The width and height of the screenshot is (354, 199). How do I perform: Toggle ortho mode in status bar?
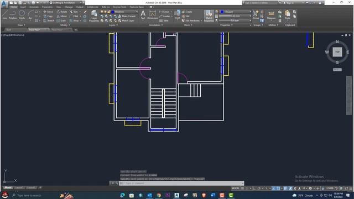pos(254,188)
